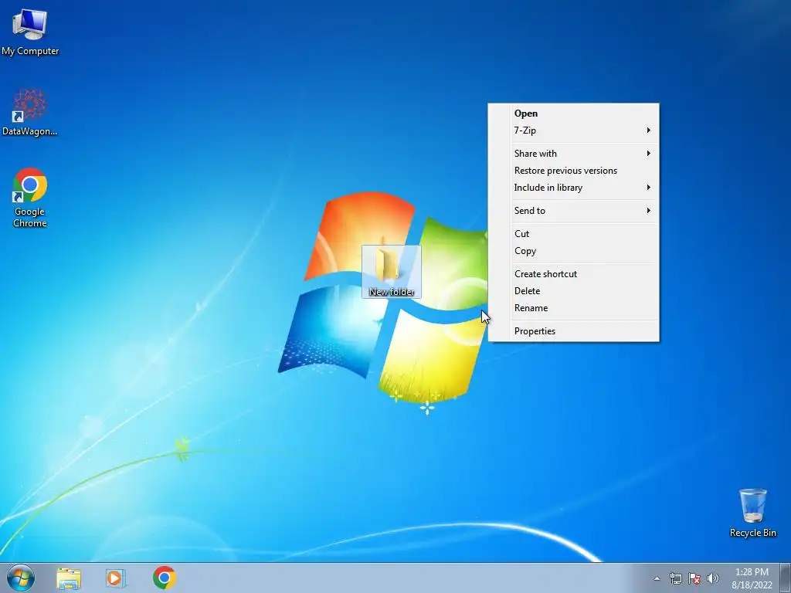Viewport: 791px width, 593px height.
Task: Expand the 7-Zip submenu
Action: pyautogui.click(x=574, y=130)
